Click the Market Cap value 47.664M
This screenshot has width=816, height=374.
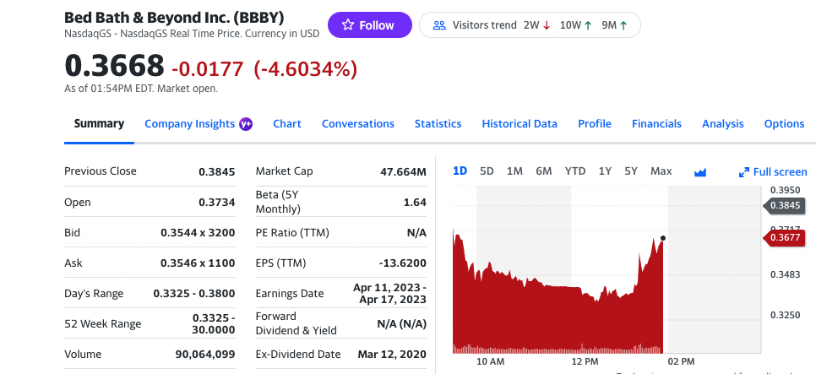[403, 171]
